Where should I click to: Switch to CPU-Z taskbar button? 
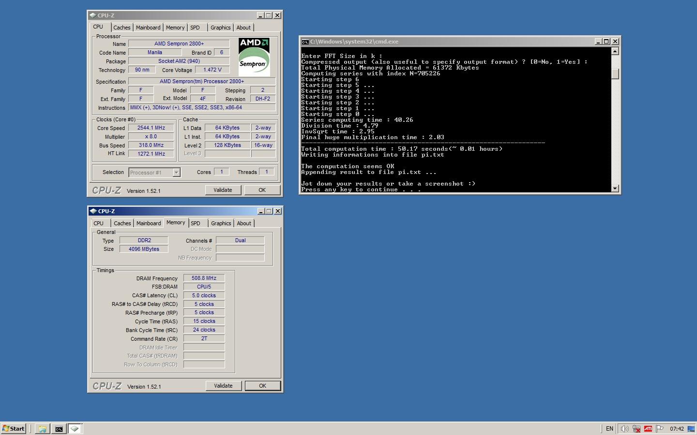point(75,429)
